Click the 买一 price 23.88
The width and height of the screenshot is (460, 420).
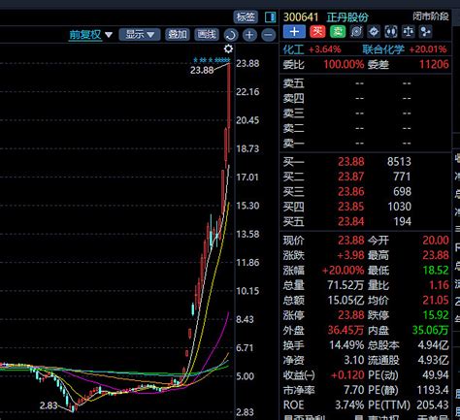(351, 161)
